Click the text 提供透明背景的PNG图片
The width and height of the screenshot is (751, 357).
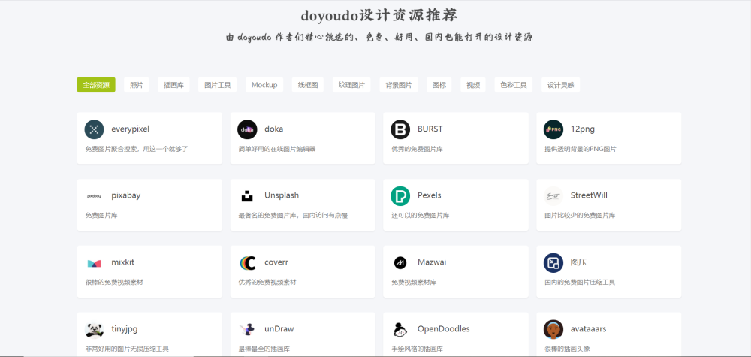tap(580, 149)
